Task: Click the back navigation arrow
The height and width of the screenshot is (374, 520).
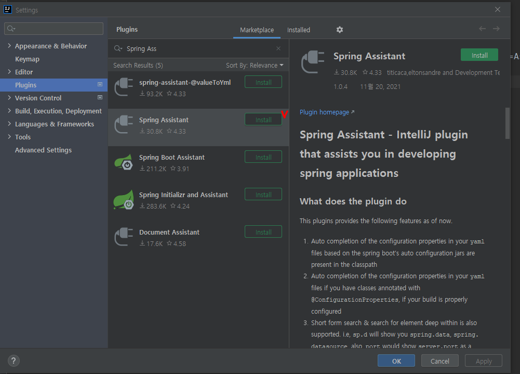Action: [482, 29]
